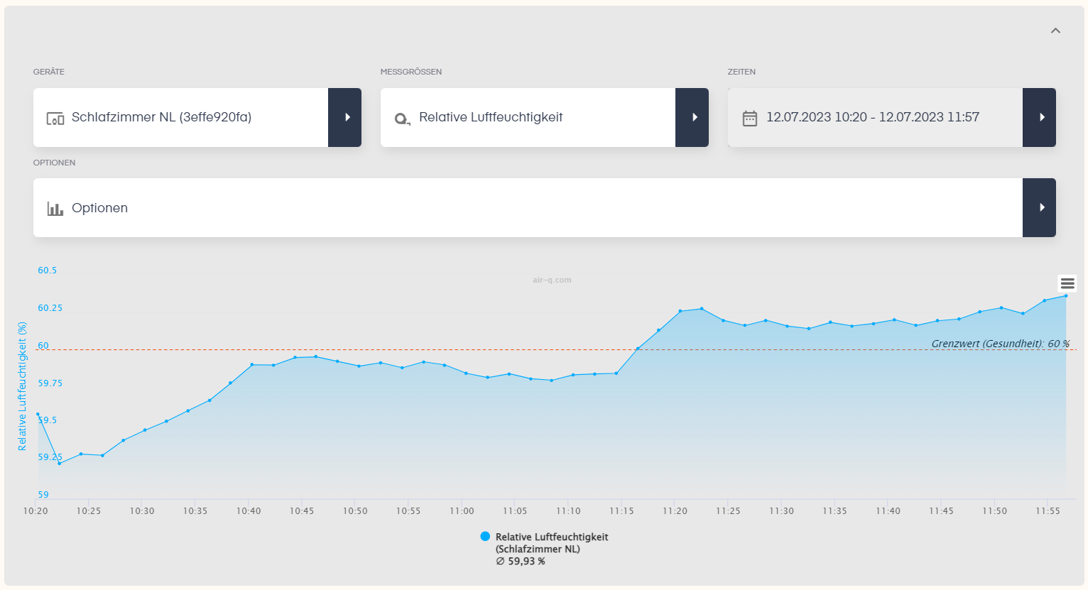
Task: Open the Relative Luftfeuchtigkeit measurement field
Action: tap(528, 117)
